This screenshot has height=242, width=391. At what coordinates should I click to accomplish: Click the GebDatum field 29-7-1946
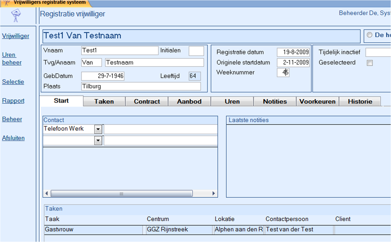103,76
